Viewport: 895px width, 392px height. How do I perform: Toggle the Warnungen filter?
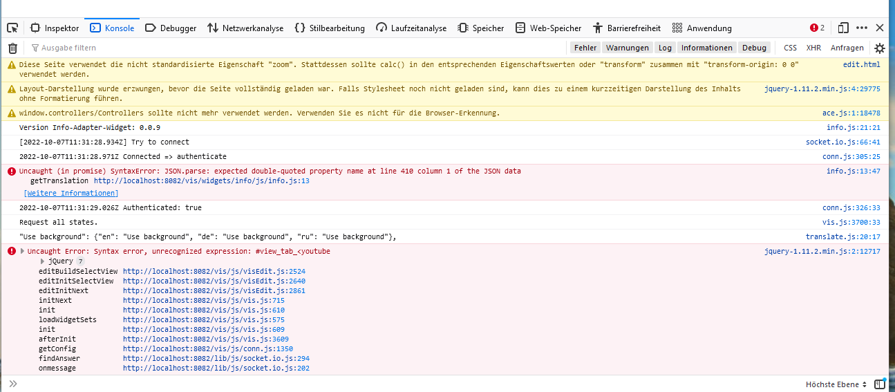[628, 48]
